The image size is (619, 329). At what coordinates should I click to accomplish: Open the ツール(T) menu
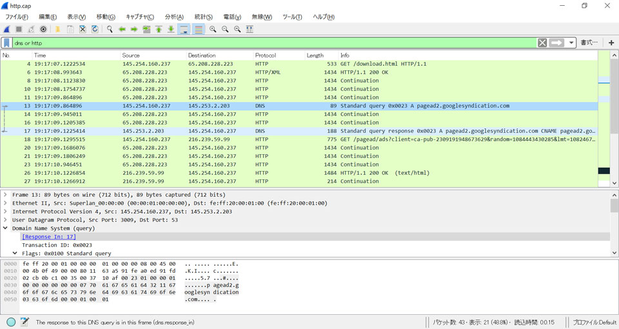[x=292, y=17]
